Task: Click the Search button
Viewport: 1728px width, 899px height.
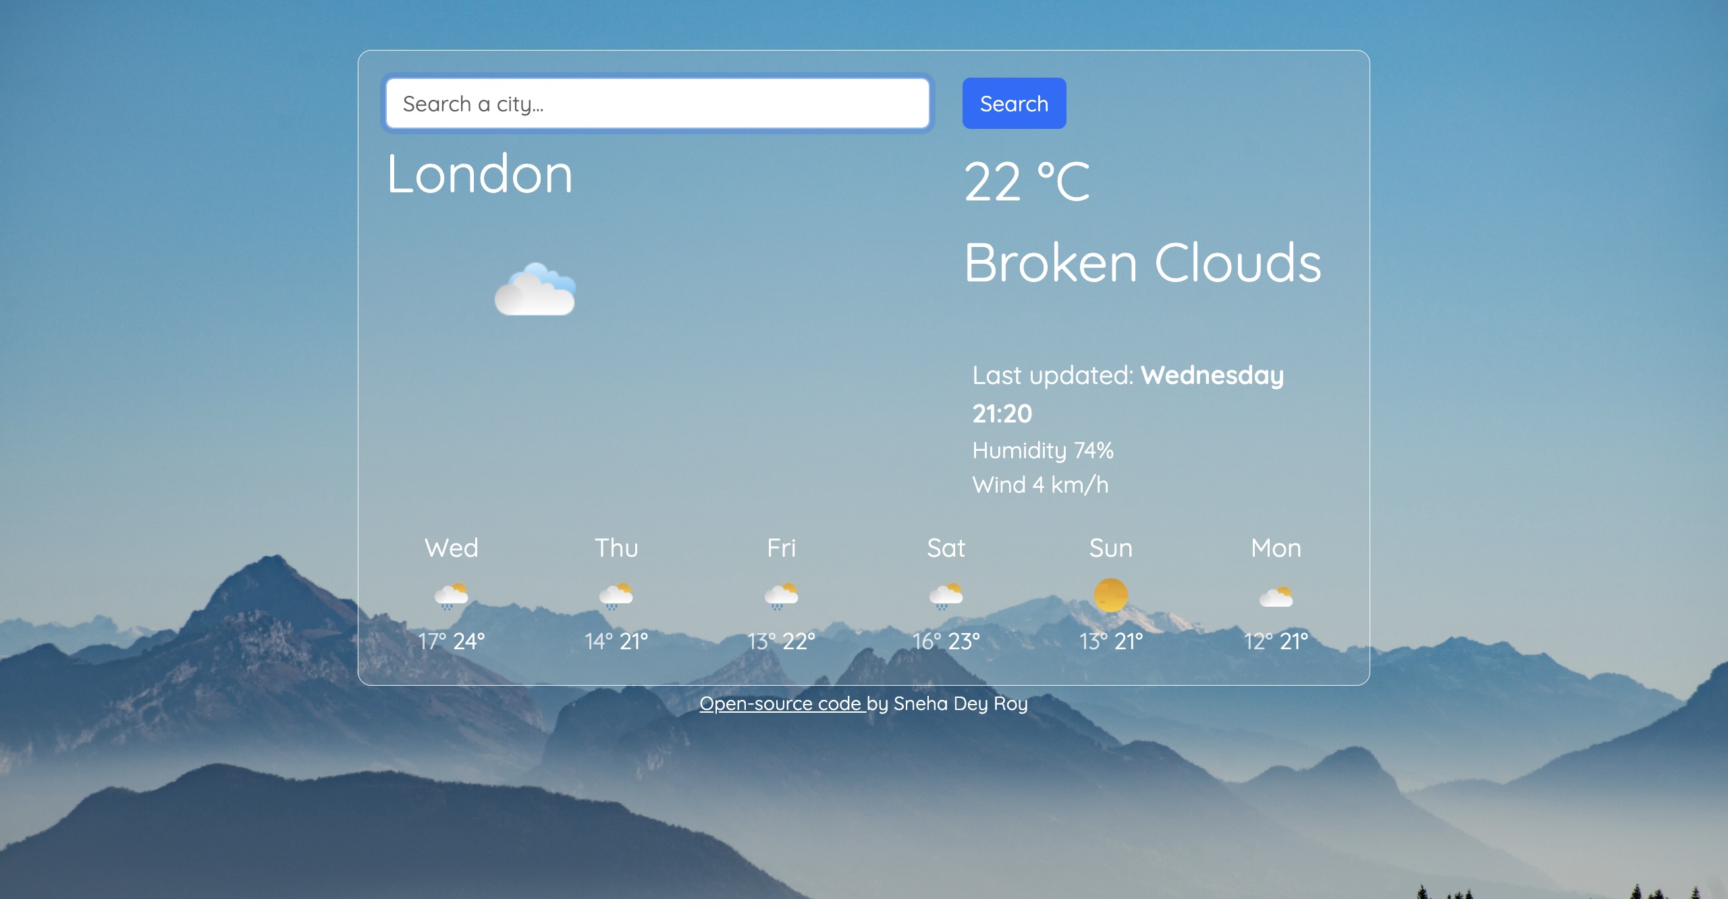Action: pos(1015,103)
